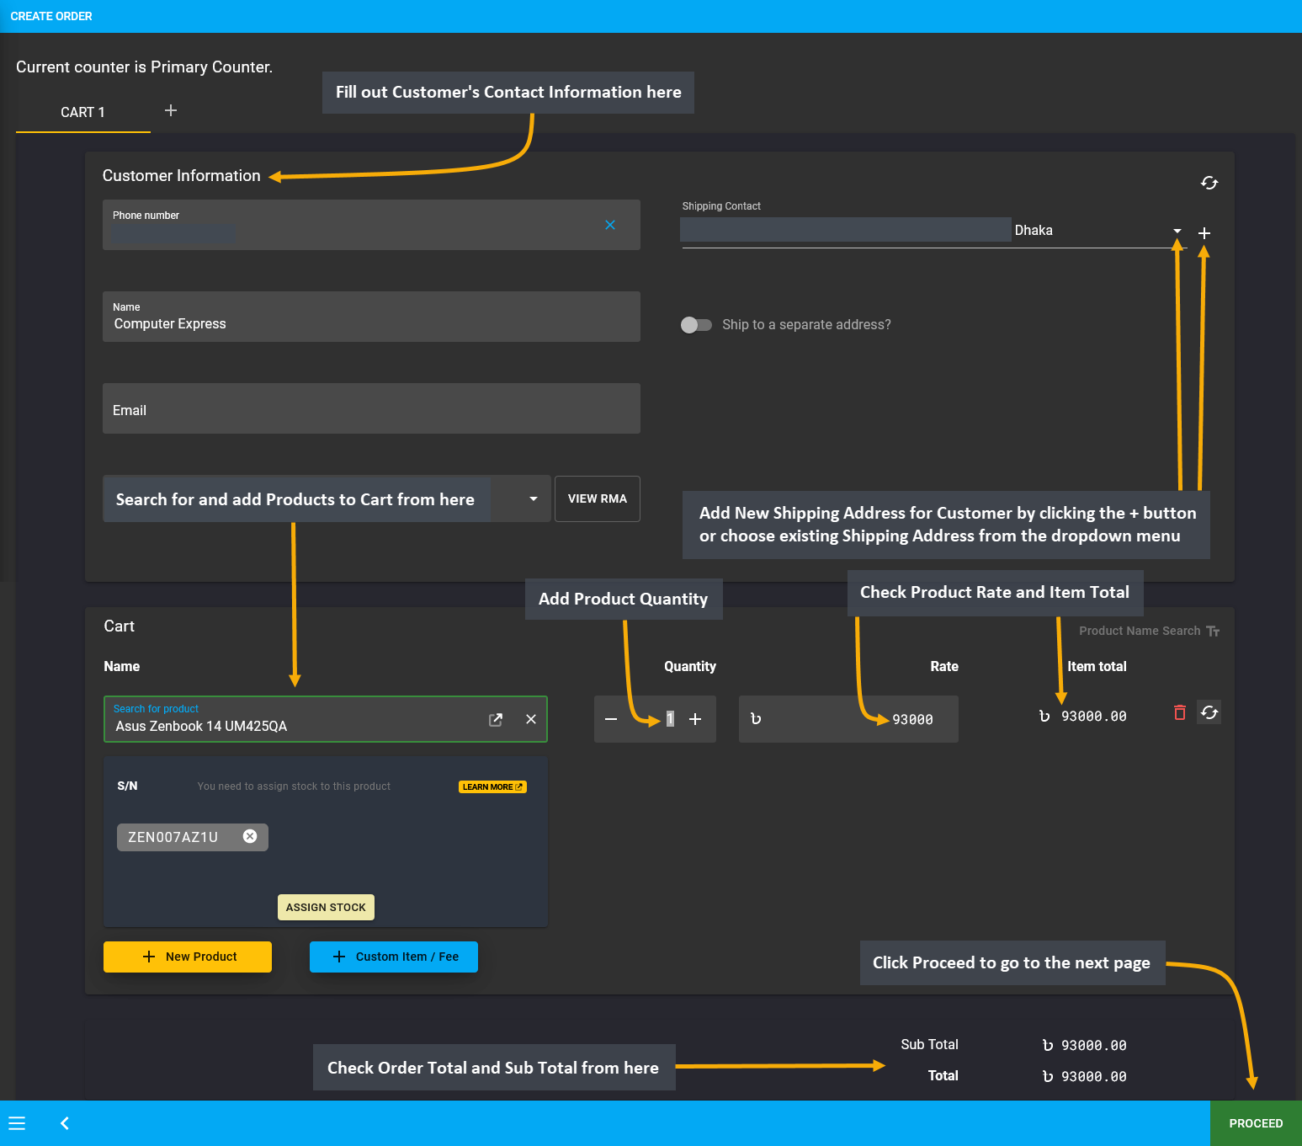The width and height of the screenshot is (1302, 1146).
Task: Increase product quantity with plus button
Action: pos(695,719)
